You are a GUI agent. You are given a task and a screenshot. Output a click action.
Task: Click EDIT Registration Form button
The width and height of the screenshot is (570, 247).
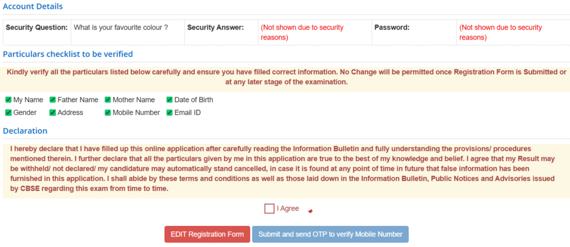coord(207,234)
